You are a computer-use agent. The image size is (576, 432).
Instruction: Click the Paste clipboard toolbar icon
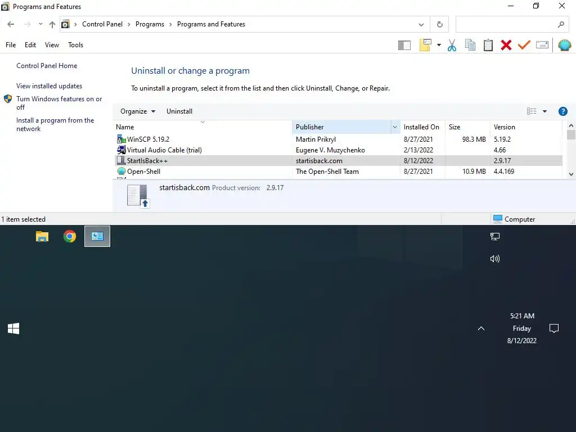coord(488,45)
